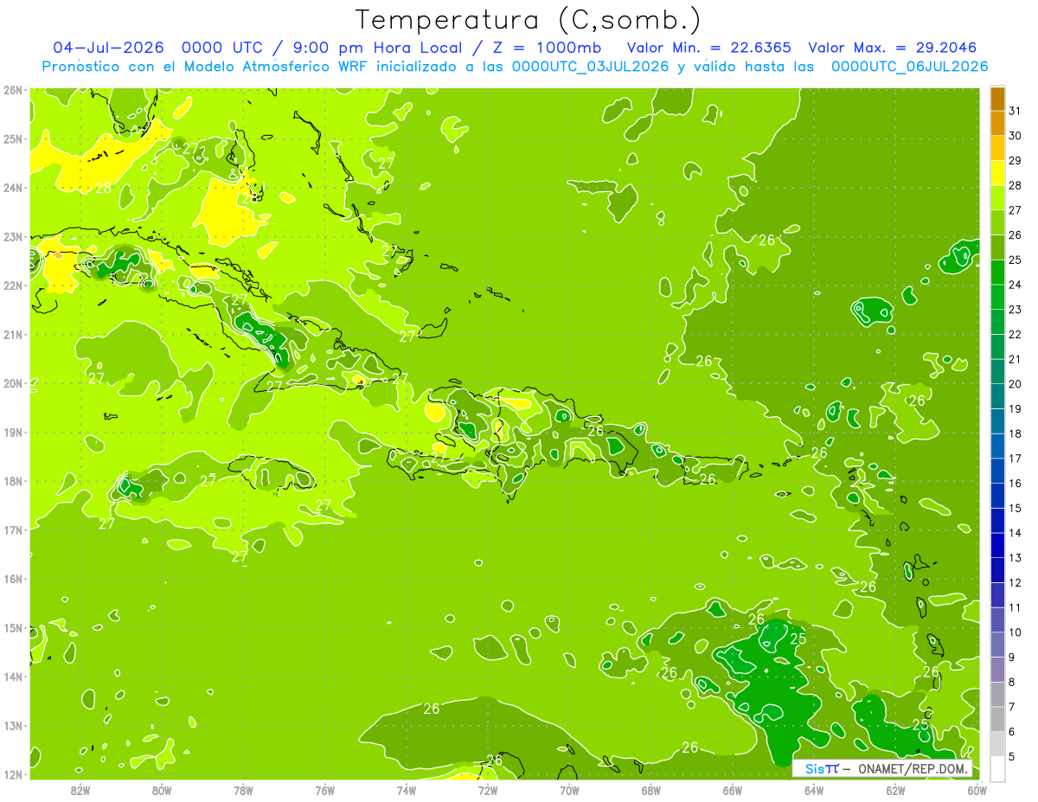Click the orange swatch between 30 and 31
The width and height of the screenshot is (1038, 802).
[x=997, y=124]
